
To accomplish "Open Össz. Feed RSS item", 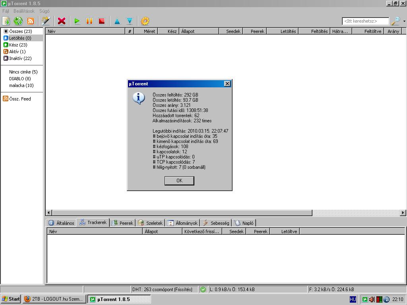I will 17,98.
